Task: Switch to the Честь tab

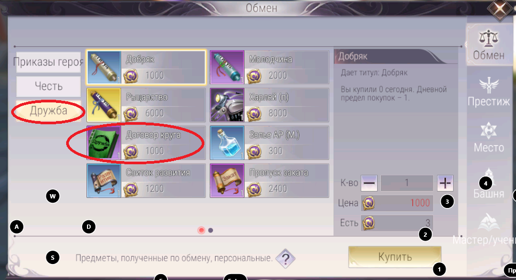Action: click(49, 86)
